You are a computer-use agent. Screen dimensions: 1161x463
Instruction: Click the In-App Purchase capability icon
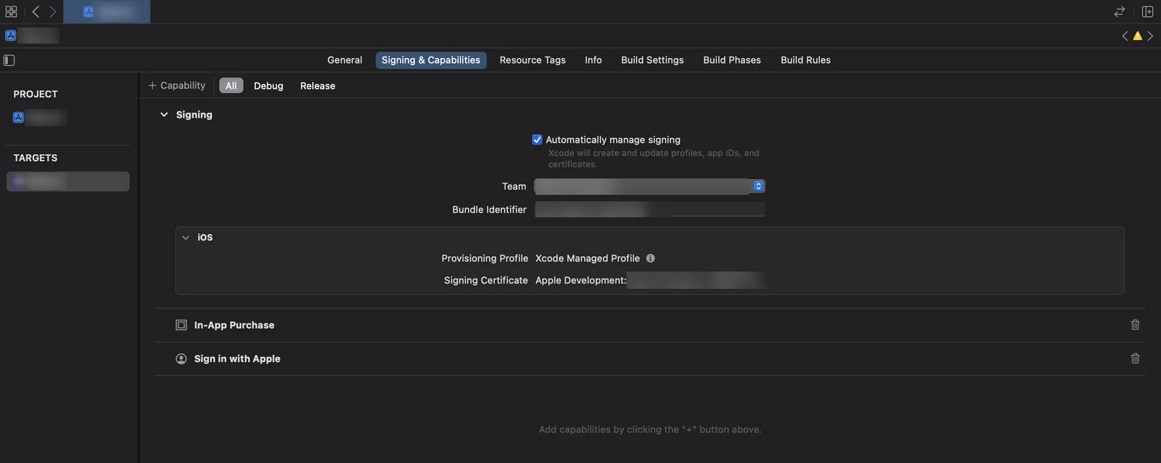click(181, 325)
